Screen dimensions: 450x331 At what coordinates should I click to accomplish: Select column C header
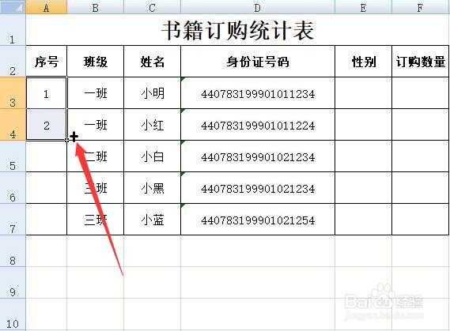tap(152, 7)
